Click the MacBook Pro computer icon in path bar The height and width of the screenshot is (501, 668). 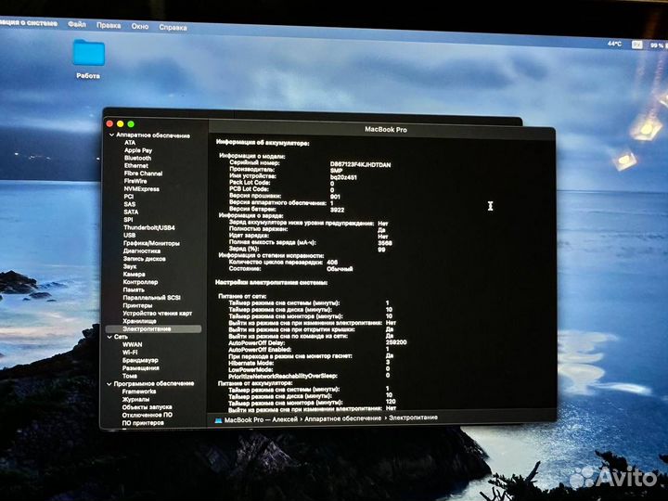pos(219,420)
